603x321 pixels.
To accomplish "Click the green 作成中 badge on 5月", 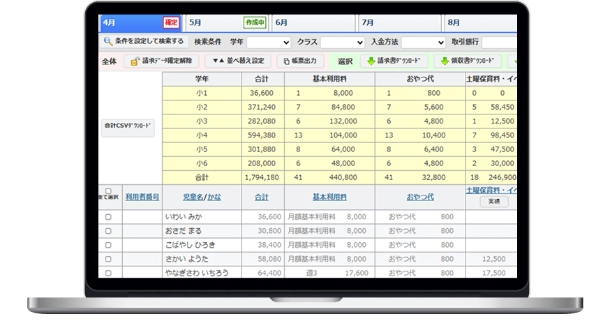I will 255,23.
